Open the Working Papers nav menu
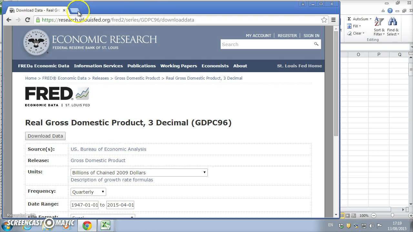The image size is (413, 232). (x=179, y=66)
